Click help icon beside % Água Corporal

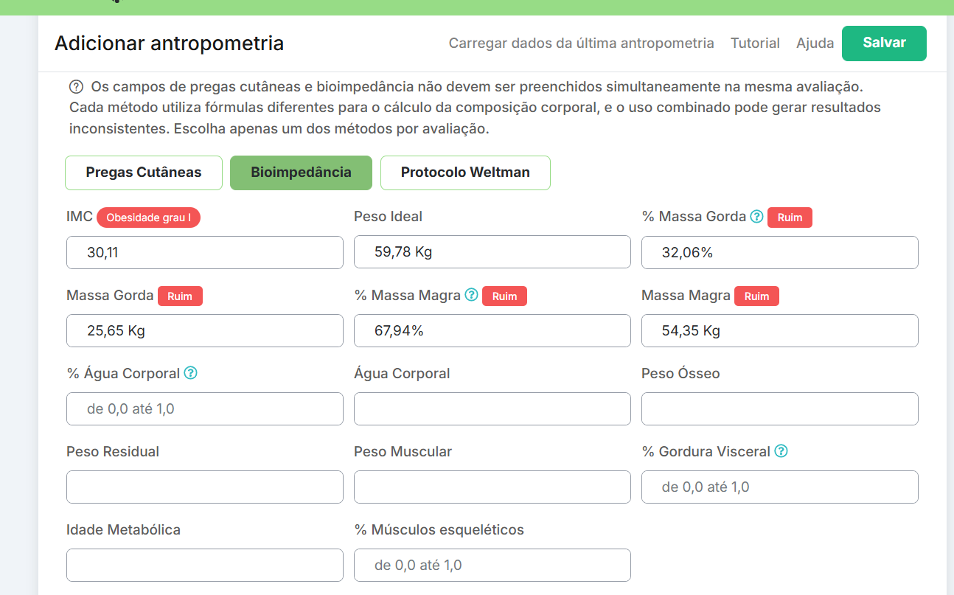coord(190,373)
